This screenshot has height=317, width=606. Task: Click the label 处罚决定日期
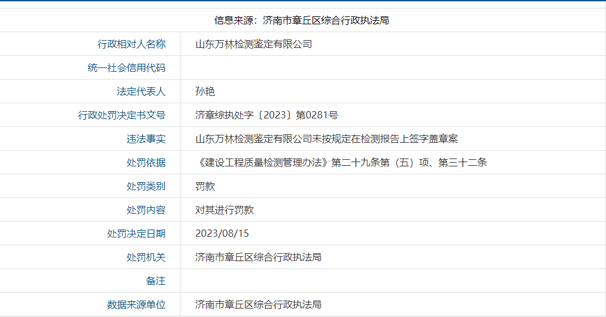[136, 234]
